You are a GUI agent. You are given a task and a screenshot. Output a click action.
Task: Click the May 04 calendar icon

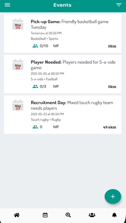pos(18,24)
